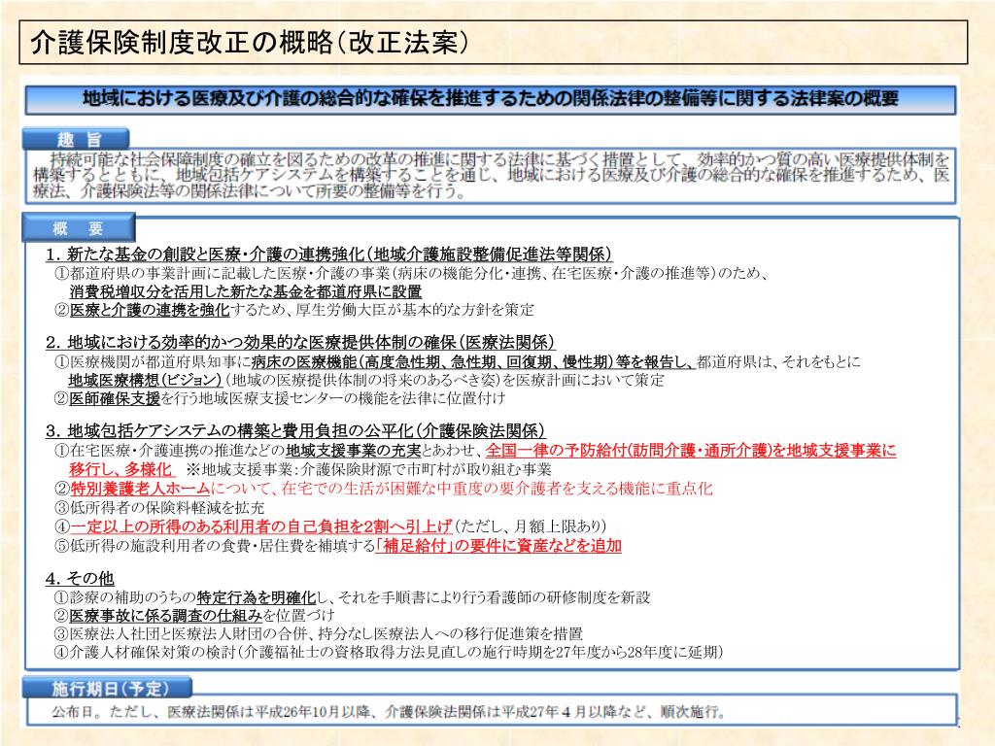Select heading 2. 地域における効率的かつ効果的な医療提供体制の確保
Screen dimensions: 995x746
pos(300,343)
